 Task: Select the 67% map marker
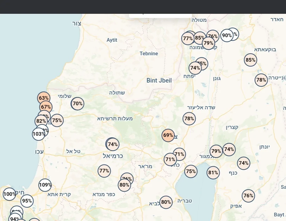pyautogui.click(x=46, y=107)
